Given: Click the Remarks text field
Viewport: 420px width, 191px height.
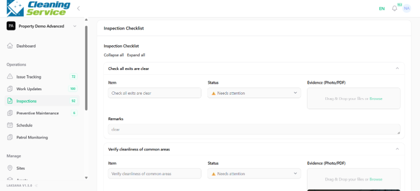Looking at the screenshot, I should click(254, 129).
